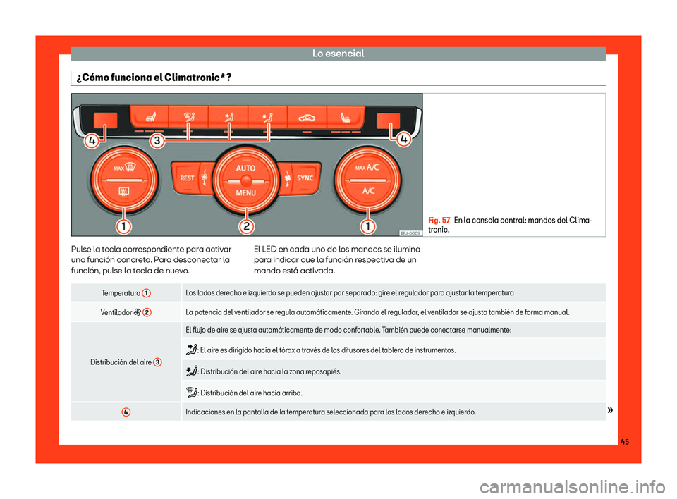Image resolution: width=677 pixels, height=499 pixels.
Task: Click the paragraph starting 'Pulse la tecla correspondiente'
Action: 152,260
